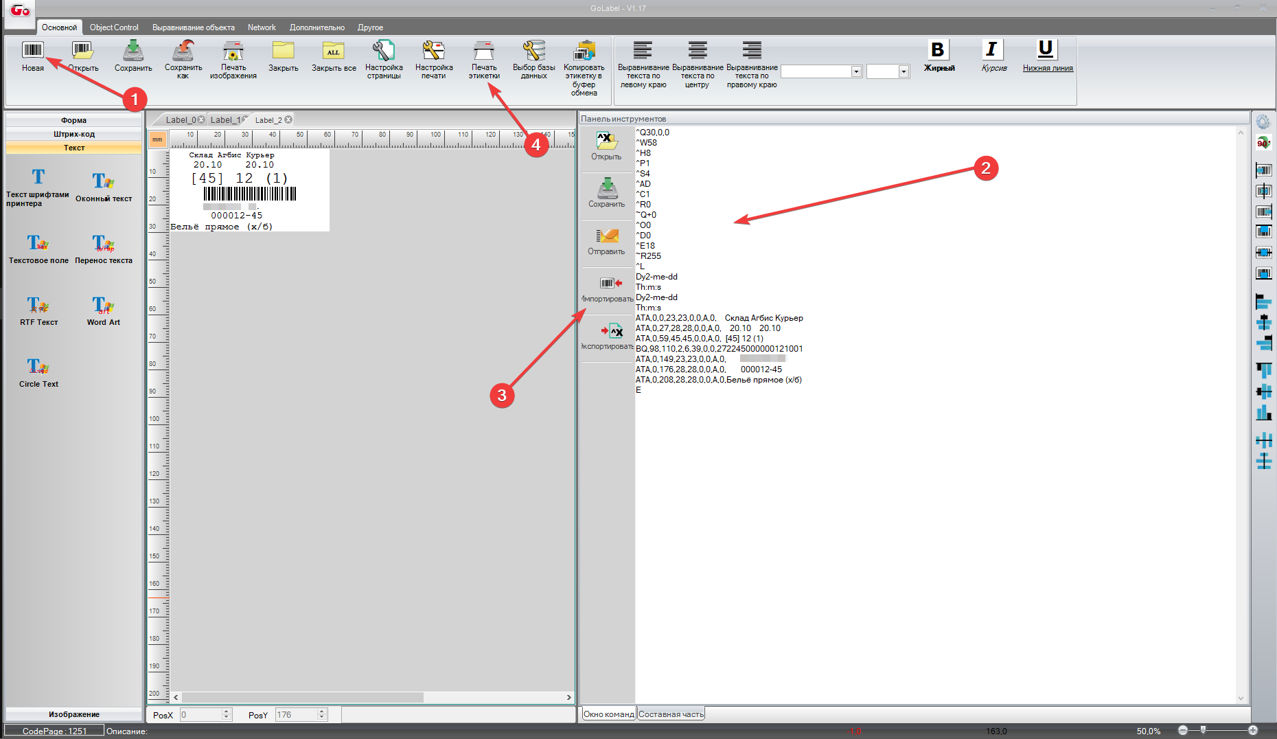
Task: Open Настройка печати
Action: click(434, 50)
